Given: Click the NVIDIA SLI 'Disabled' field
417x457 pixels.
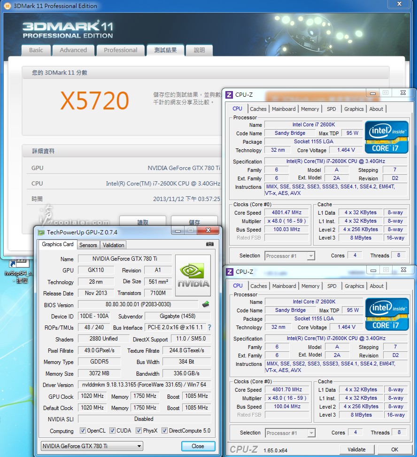Looking at the screenshot, I should tap(144, 419).
